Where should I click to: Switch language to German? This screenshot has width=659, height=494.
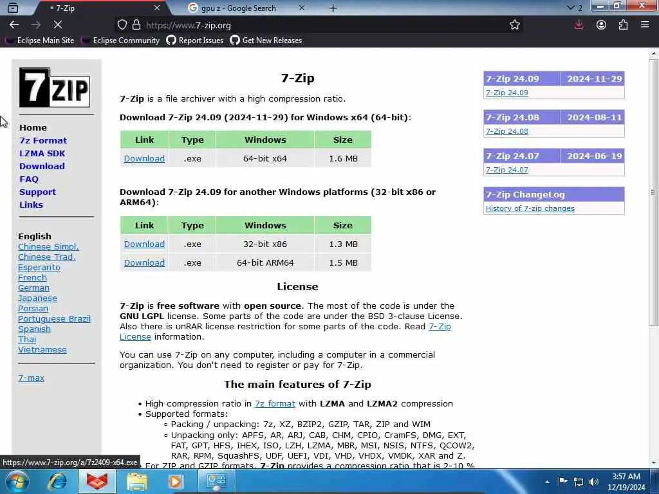pyautogui.click(x=33, y=288)
